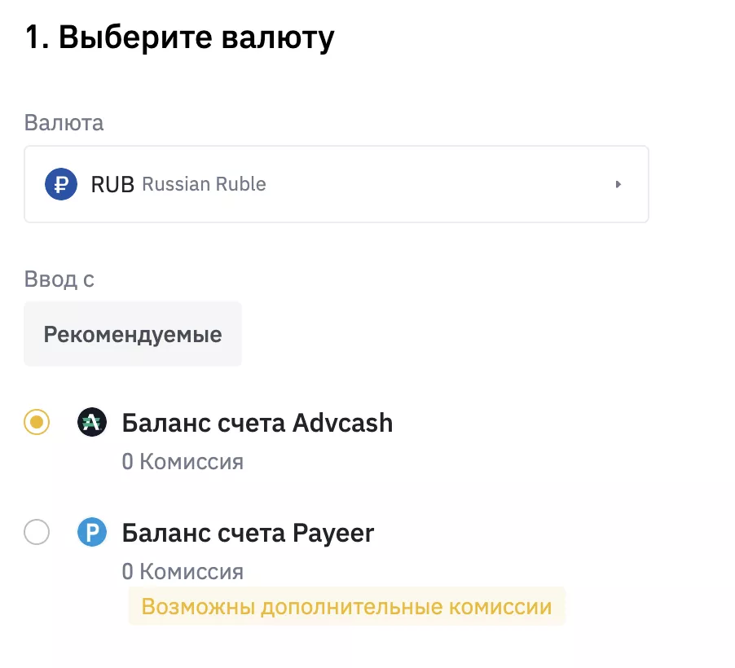Click the ruble symbol inside the currency selector
735x668 pixels.
click(x=61, y=184)
